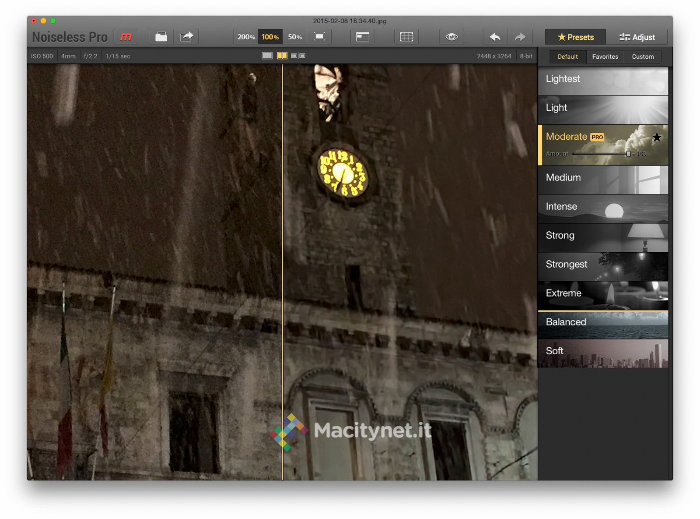Click the green full-screen window button

[53, 21]
